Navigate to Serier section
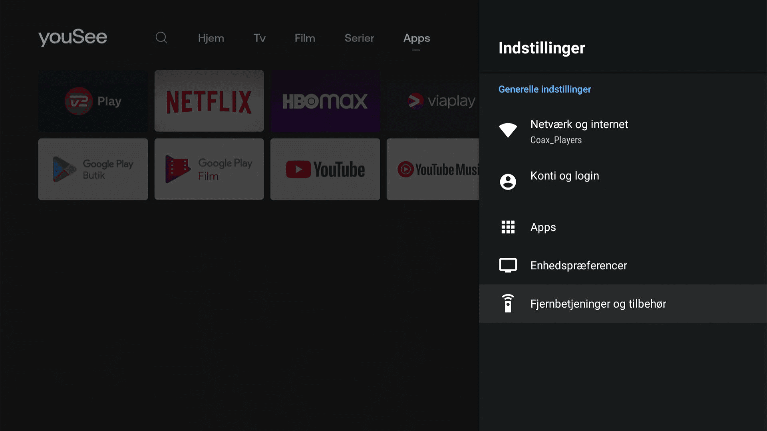The image size is (767, 431). coord(359,38)
